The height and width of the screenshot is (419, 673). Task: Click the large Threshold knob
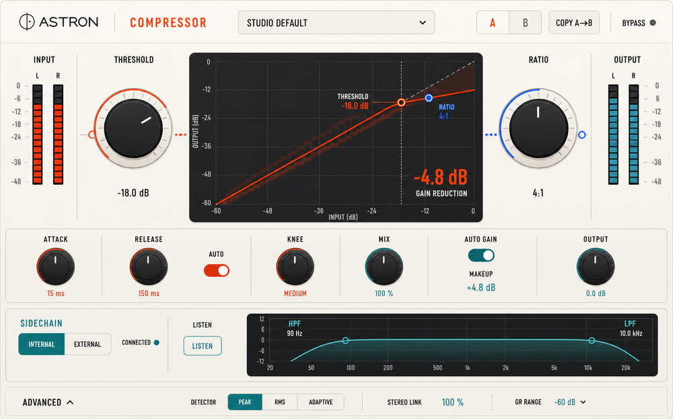[x=133, y=128]
